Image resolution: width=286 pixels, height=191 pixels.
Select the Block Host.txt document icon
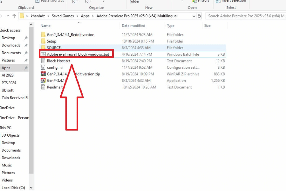[43, 61]
